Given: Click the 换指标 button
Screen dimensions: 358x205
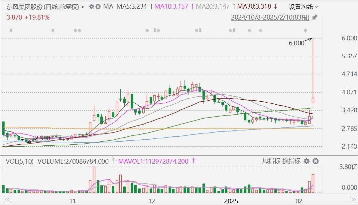Looking at the screenshot, I should tap(291, 161).
